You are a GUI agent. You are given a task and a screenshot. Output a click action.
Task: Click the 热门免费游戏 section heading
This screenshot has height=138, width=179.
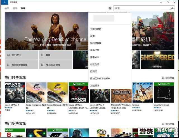15,124
